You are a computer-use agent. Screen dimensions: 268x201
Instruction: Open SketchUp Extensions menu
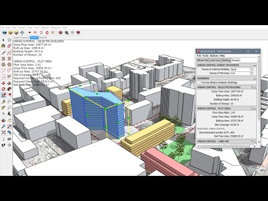click(x=56, y=27)
